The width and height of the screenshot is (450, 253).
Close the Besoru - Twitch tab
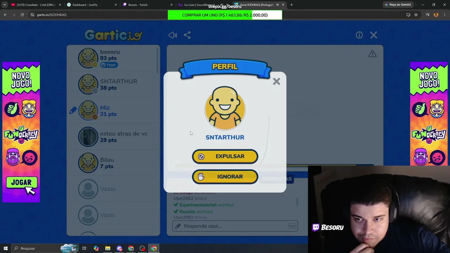pos(172,5)
